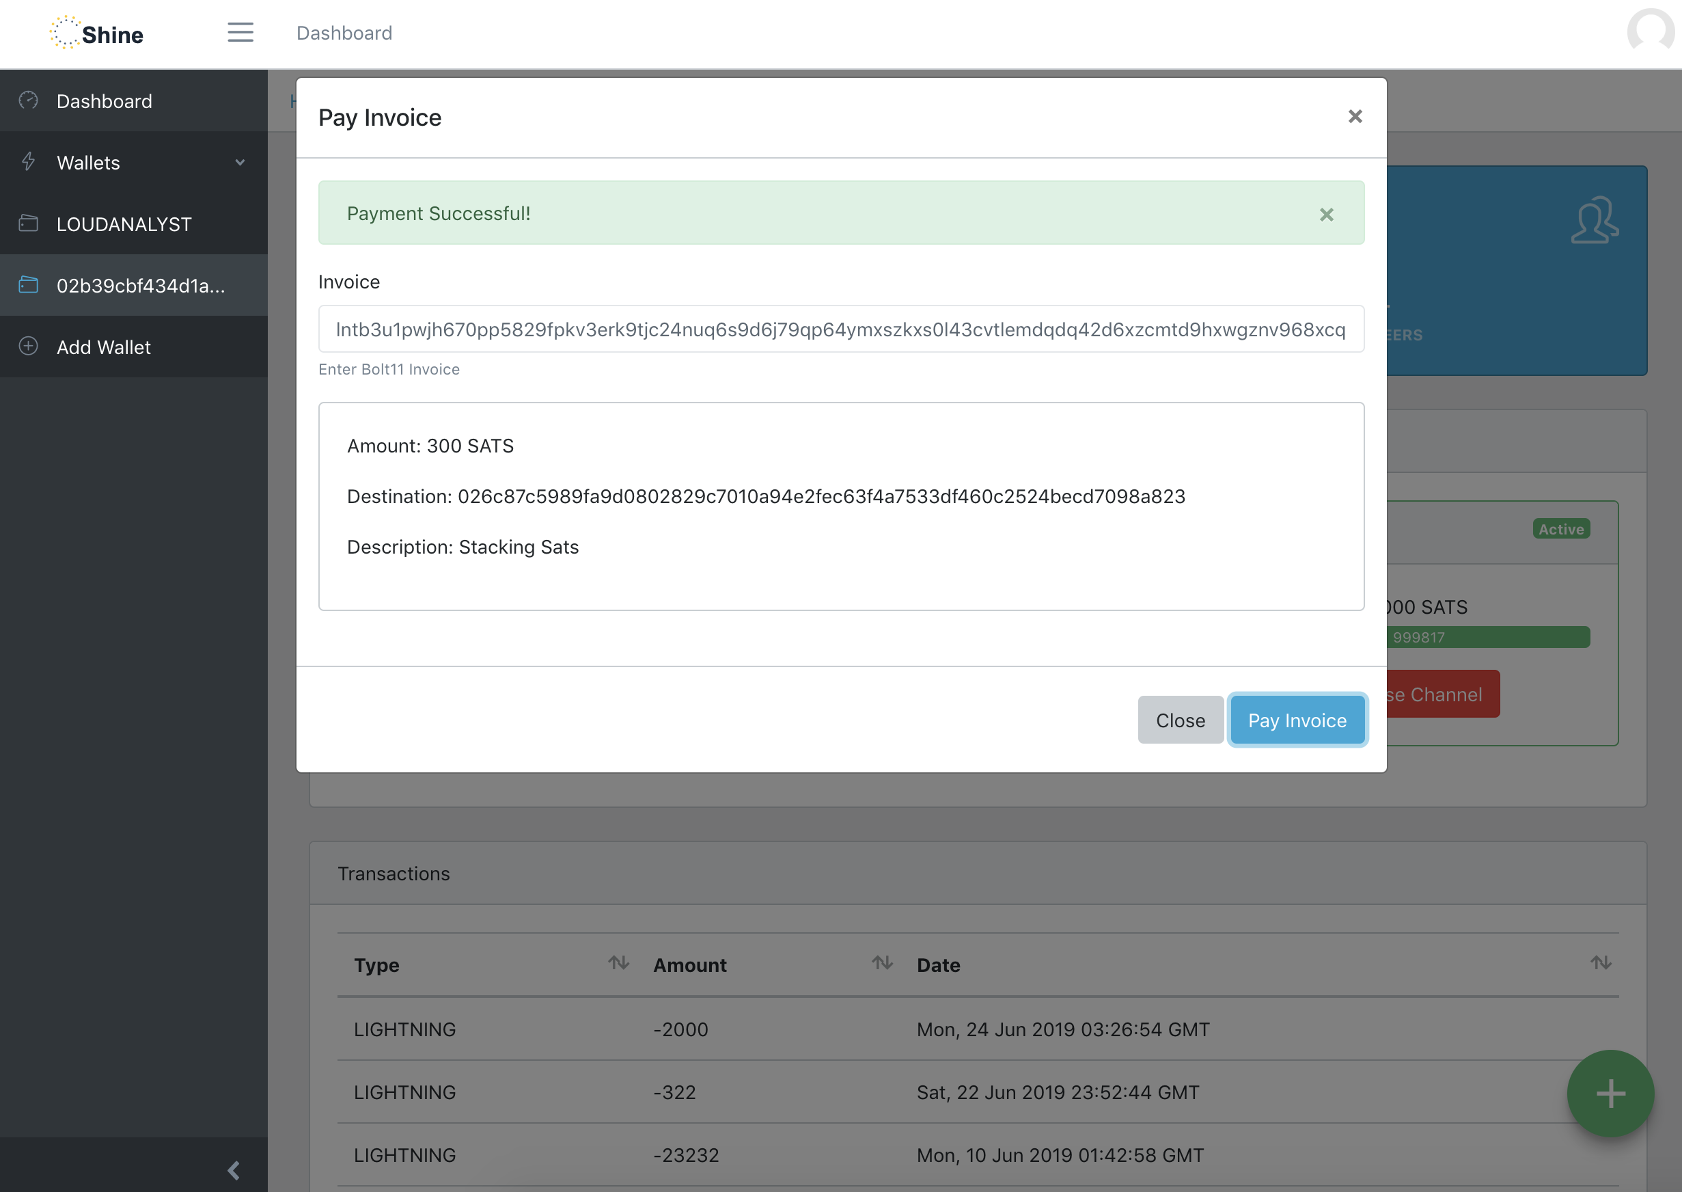The height and width of the screenshot is (1192, 1682).
Task: Click the Bolt11 invoice input field
Action: coord(840,329)
